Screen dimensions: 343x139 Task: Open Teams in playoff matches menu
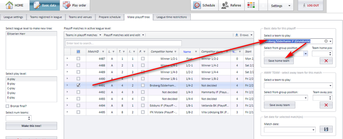pyautogui.click(x=83, y=35)
